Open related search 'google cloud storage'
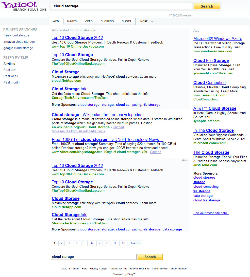 tap(18, 48)
